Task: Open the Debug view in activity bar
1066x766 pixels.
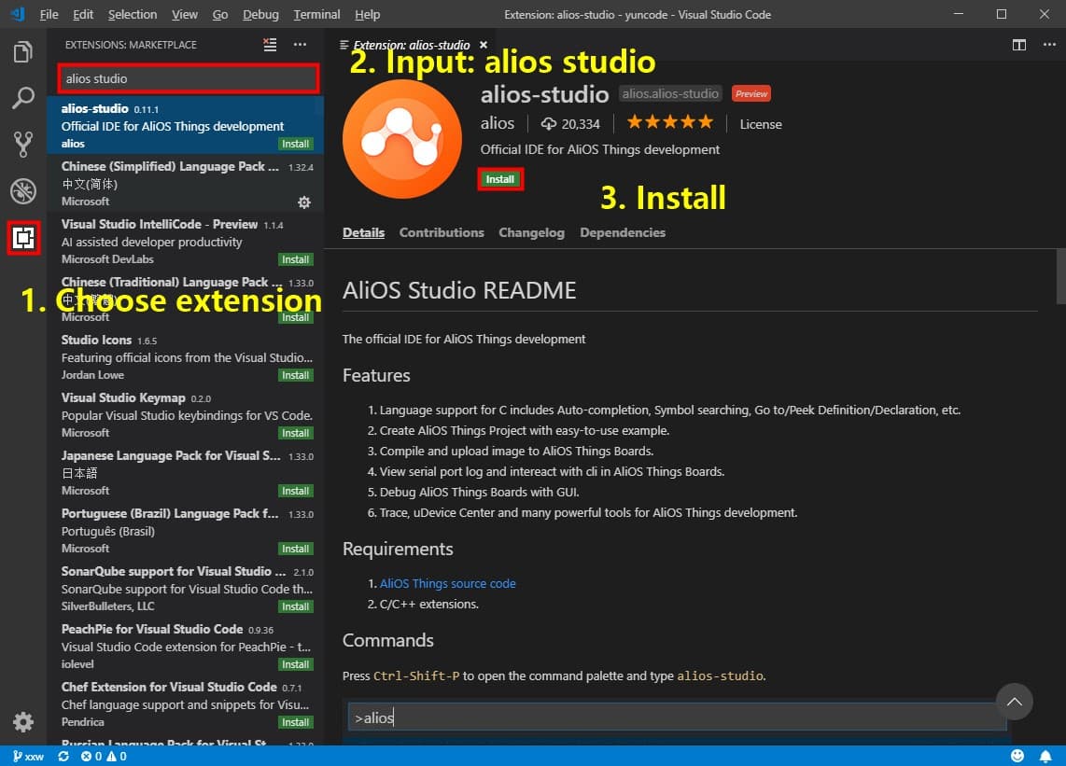Action: 23,191
